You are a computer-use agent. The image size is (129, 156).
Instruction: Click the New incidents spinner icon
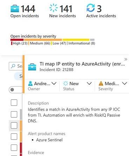54,8
